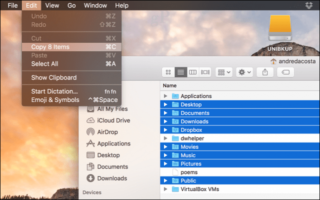This screenshot has height=200, width=320.
Task: Open the item arrangement dropdown
Action: click(x=224, y=72)
